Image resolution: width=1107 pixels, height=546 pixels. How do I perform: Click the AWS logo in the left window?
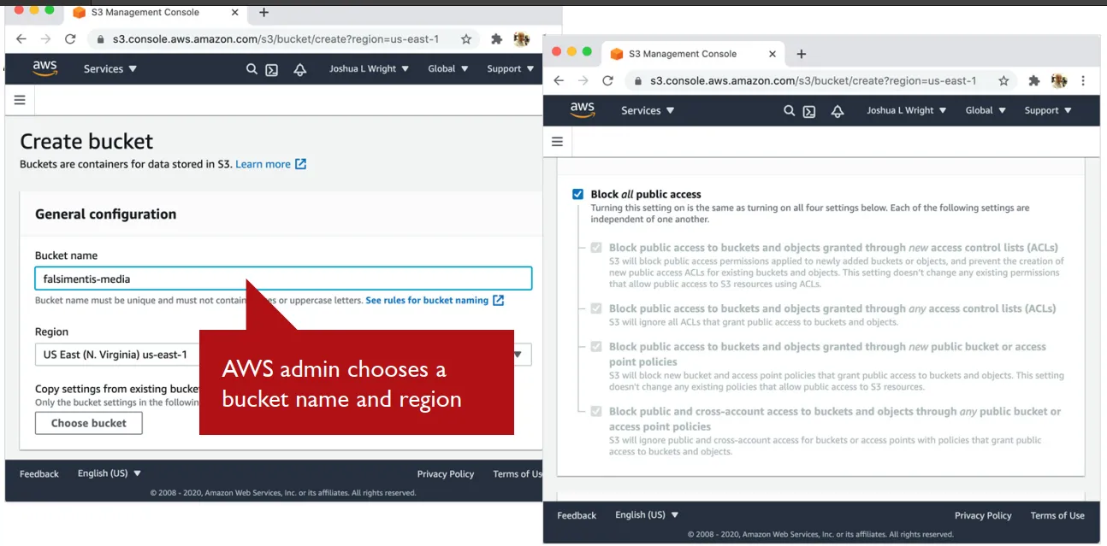(x=44, y=68)
